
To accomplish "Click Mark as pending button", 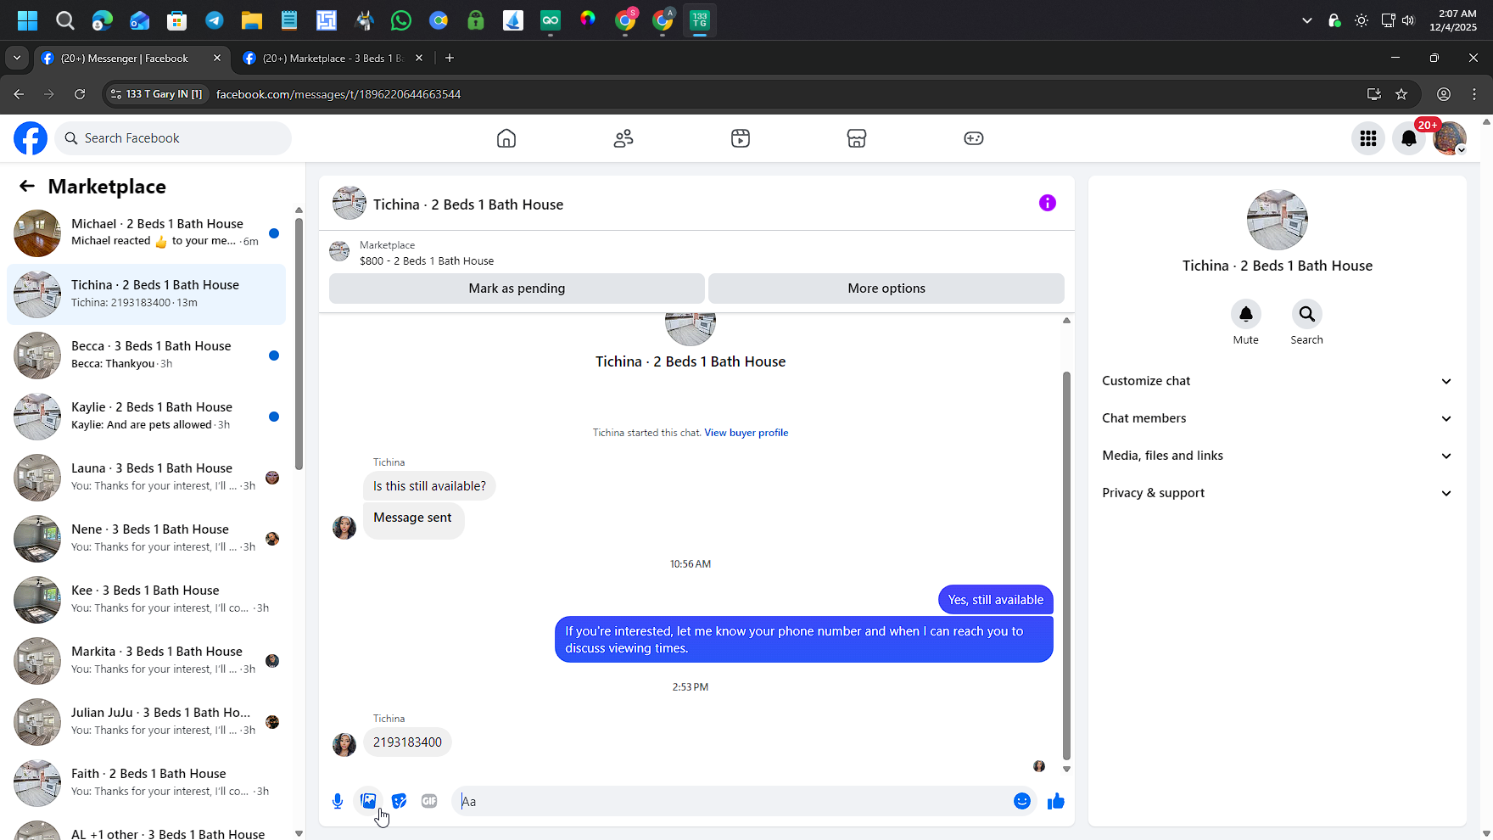I will 517,288.
